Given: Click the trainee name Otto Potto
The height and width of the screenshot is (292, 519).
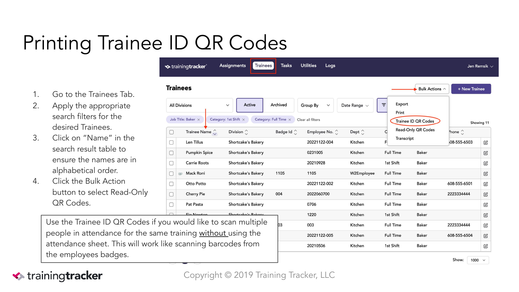Looking at the screenshot, I should [x=196, y=184].
